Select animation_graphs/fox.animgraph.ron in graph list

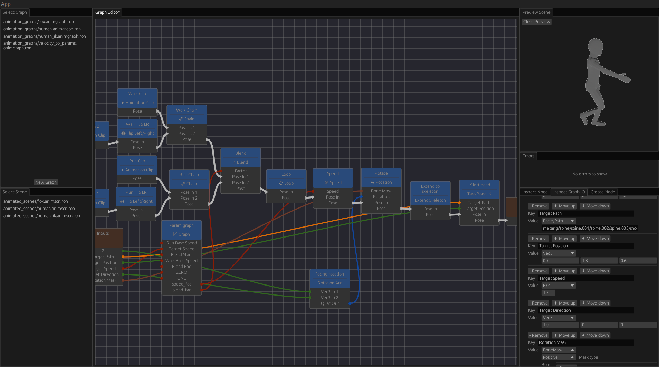point(39,22)
